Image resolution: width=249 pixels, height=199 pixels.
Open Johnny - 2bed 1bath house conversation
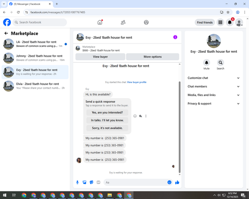tap(35, 58)
